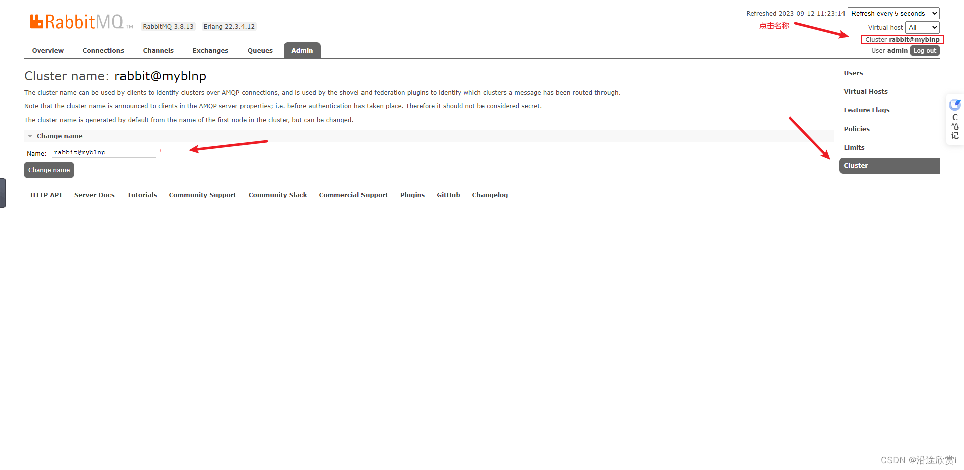Screen dimensions: 964x470
Task: Log out the admin user
Action: coord(925,50)
